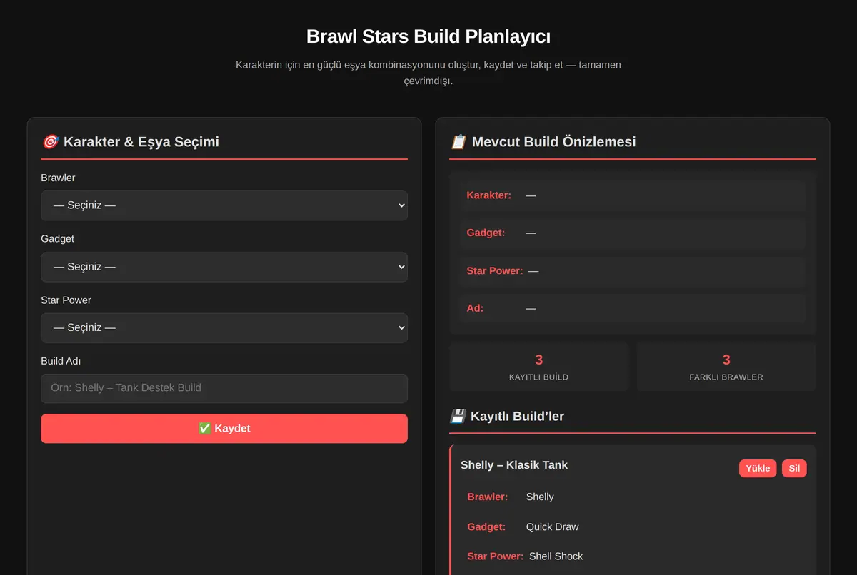Click the Kaydet save button
This screenshot has width=857, height=575.
[224, 429]
